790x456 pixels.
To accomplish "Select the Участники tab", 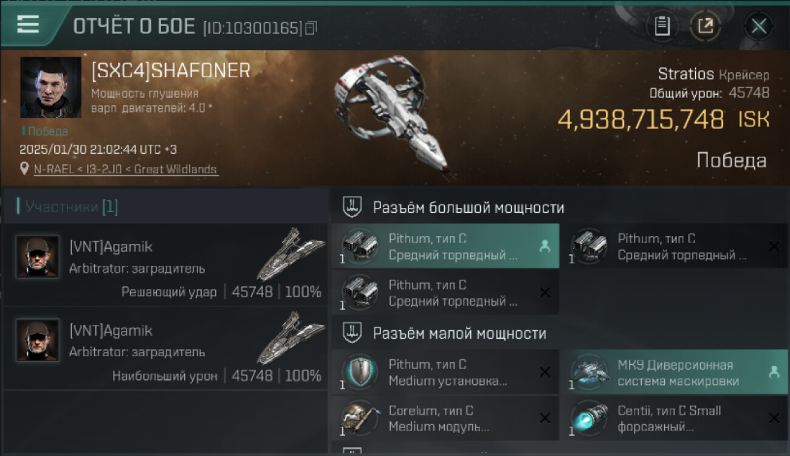I will click(x=68, y=207).
